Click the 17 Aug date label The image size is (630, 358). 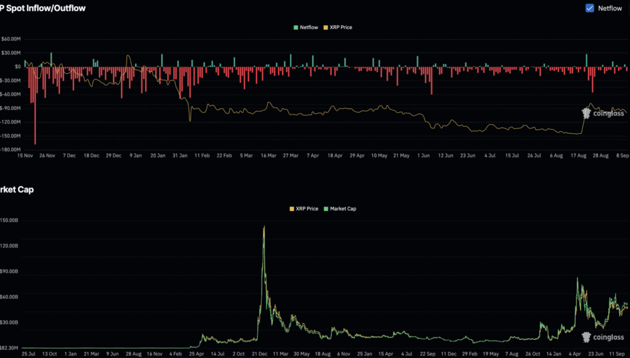coord(579,156)
